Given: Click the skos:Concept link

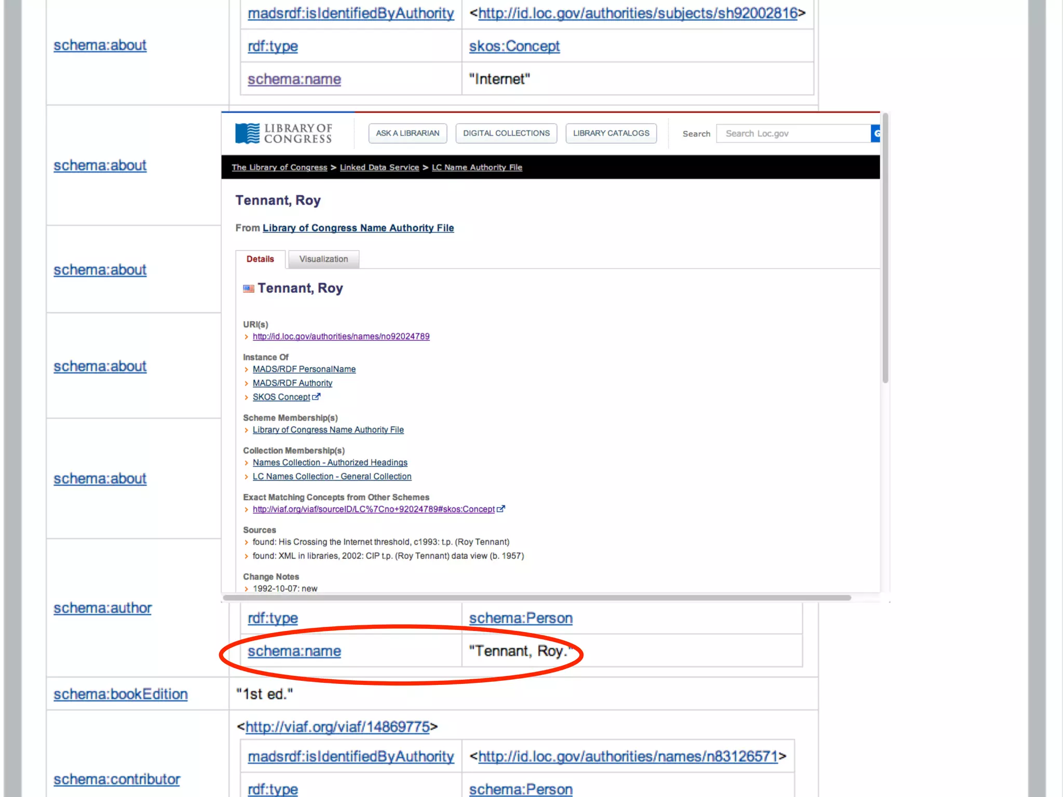Looking at the screenshot, I should [514, 46].
